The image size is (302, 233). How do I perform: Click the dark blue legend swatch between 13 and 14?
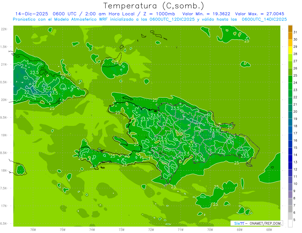(290, 159)
